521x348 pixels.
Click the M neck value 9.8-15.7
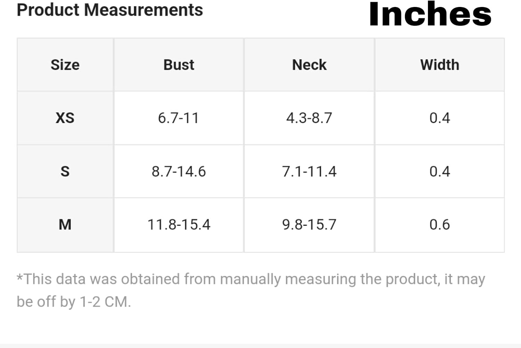pyautogui.click(x=309, y=225)
